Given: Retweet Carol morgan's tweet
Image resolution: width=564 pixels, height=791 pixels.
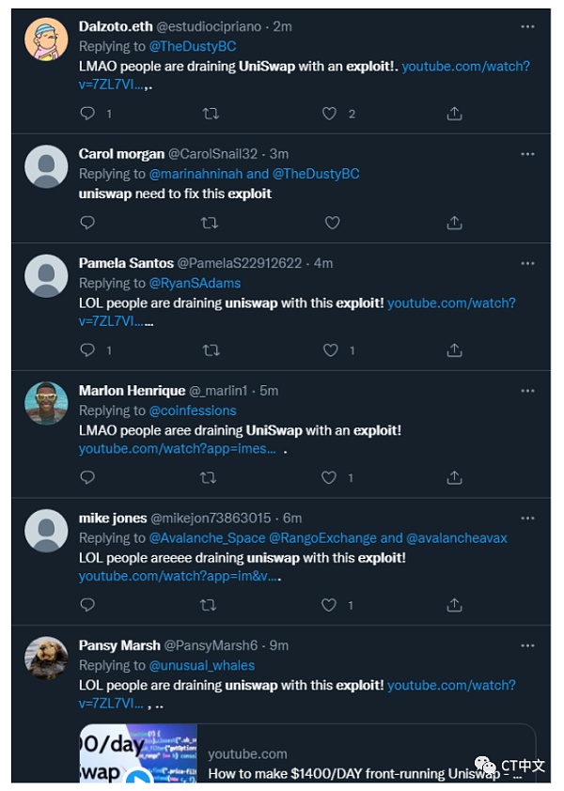Looking at the screenshot, I should (211, 223).
